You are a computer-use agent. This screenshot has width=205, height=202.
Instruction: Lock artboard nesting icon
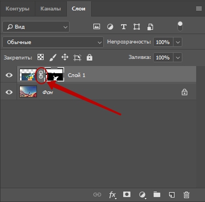point(77,58)
